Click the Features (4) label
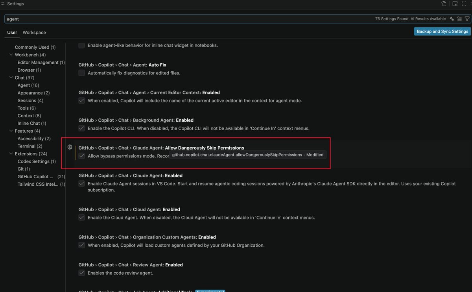The image size is (472, 292). coord(27,131)
